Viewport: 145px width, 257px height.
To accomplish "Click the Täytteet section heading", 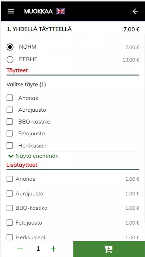I will tap(17, 70).
